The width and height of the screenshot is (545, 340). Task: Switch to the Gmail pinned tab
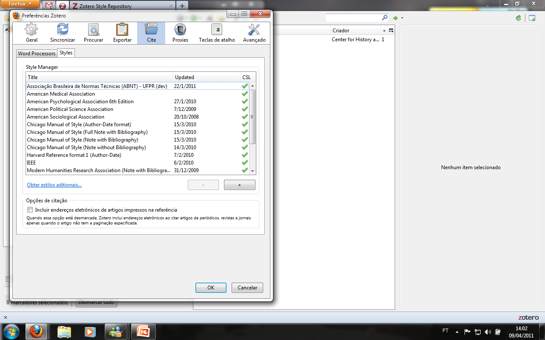(x=49, y=6)
